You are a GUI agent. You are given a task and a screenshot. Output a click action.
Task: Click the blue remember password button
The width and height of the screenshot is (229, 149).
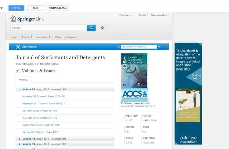pyautogui.click(x=16, y=8)
